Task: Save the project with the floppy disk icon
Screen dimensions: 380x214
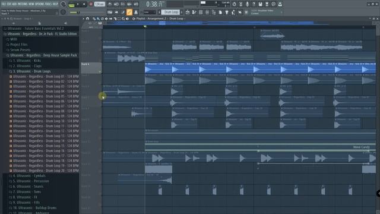Action: [260, 4]
